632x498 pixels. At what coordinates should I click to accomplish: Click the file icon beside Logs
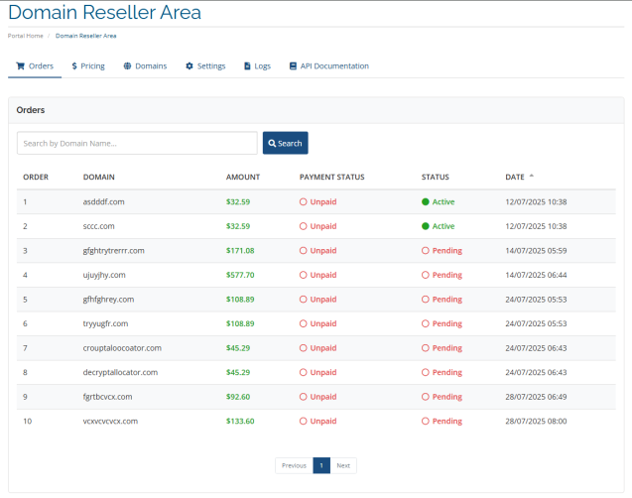[x=247, y=66]
